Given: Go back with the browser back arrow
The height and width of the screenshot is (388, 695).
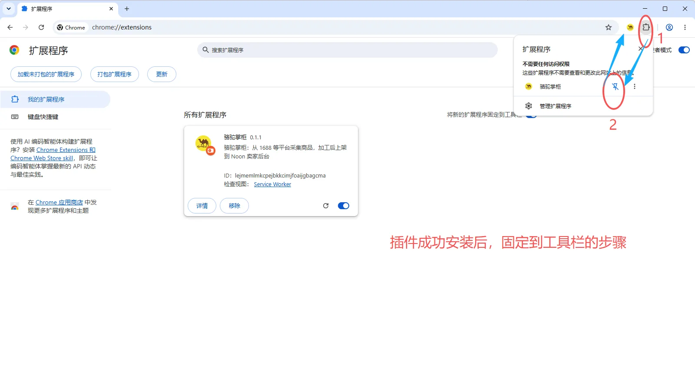Looking at the screenshot, I should (10, 27).
